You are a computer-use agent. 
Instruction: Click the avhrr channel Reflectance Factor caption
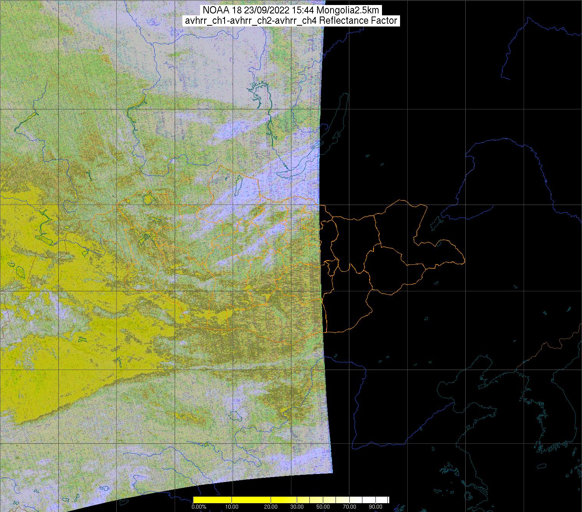point(291,21)
